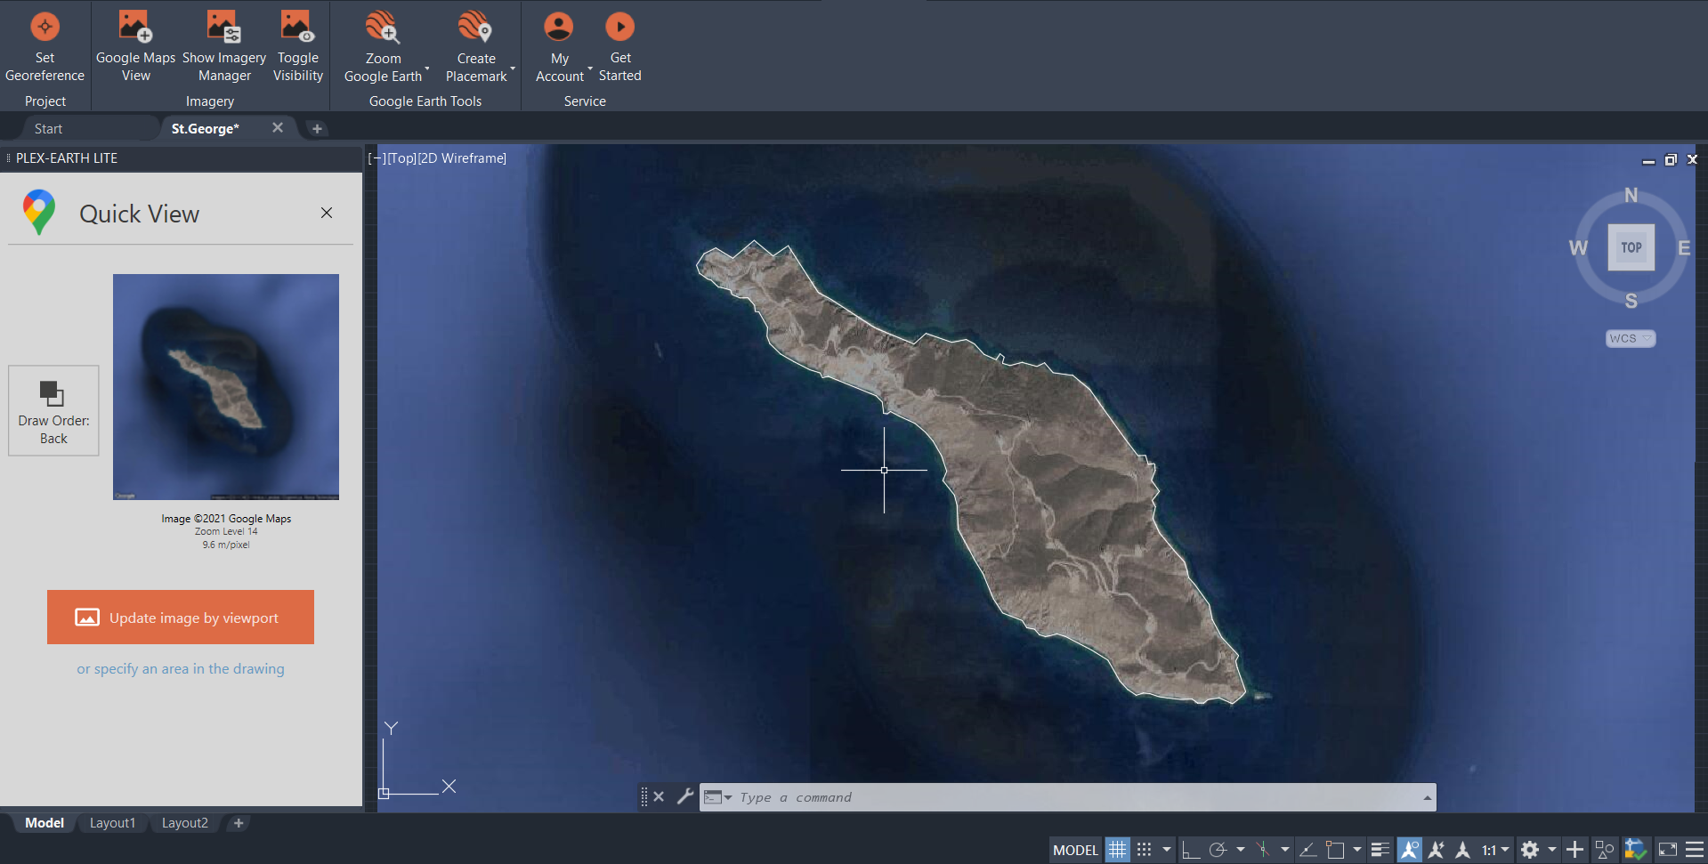This screenshot has height=864, width=1708.
Task: Switch to the Start tab
Action: (49, 129)
